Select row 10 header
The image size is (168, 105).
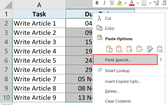[6, 97]
